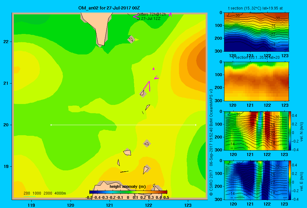Click the vel. E color scale bar
The height and width of the screenshot is (208, 307).
click(x=290, y=180)
